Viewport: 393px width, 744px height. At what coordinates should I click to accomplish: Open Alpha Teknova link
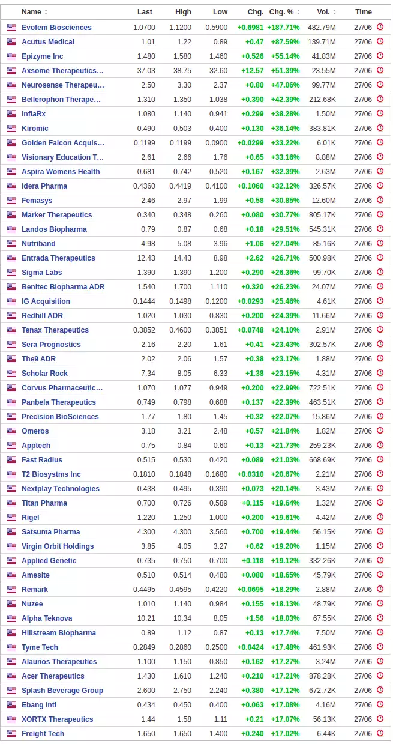(47, 618)
